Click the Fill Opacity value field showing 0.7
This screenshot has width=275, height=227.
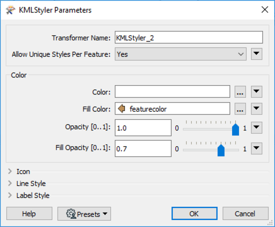click(x=143, y=148)
